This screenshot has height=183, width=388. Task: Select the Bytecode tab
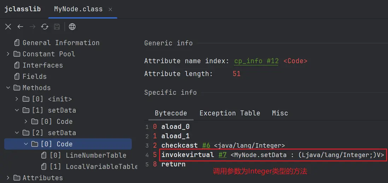pos(171,113)
